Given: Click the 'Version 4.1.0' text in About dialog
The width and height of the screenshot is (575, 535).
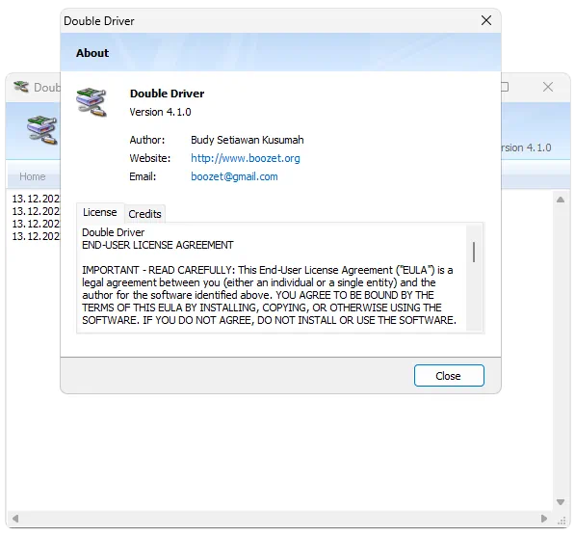Looking at the screenshot, I should 160,112.
